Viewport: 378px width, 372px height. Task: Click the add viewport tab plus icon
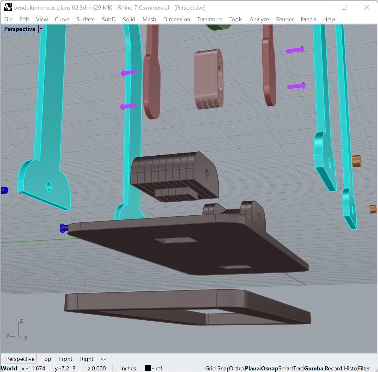[x=103, y=359]
